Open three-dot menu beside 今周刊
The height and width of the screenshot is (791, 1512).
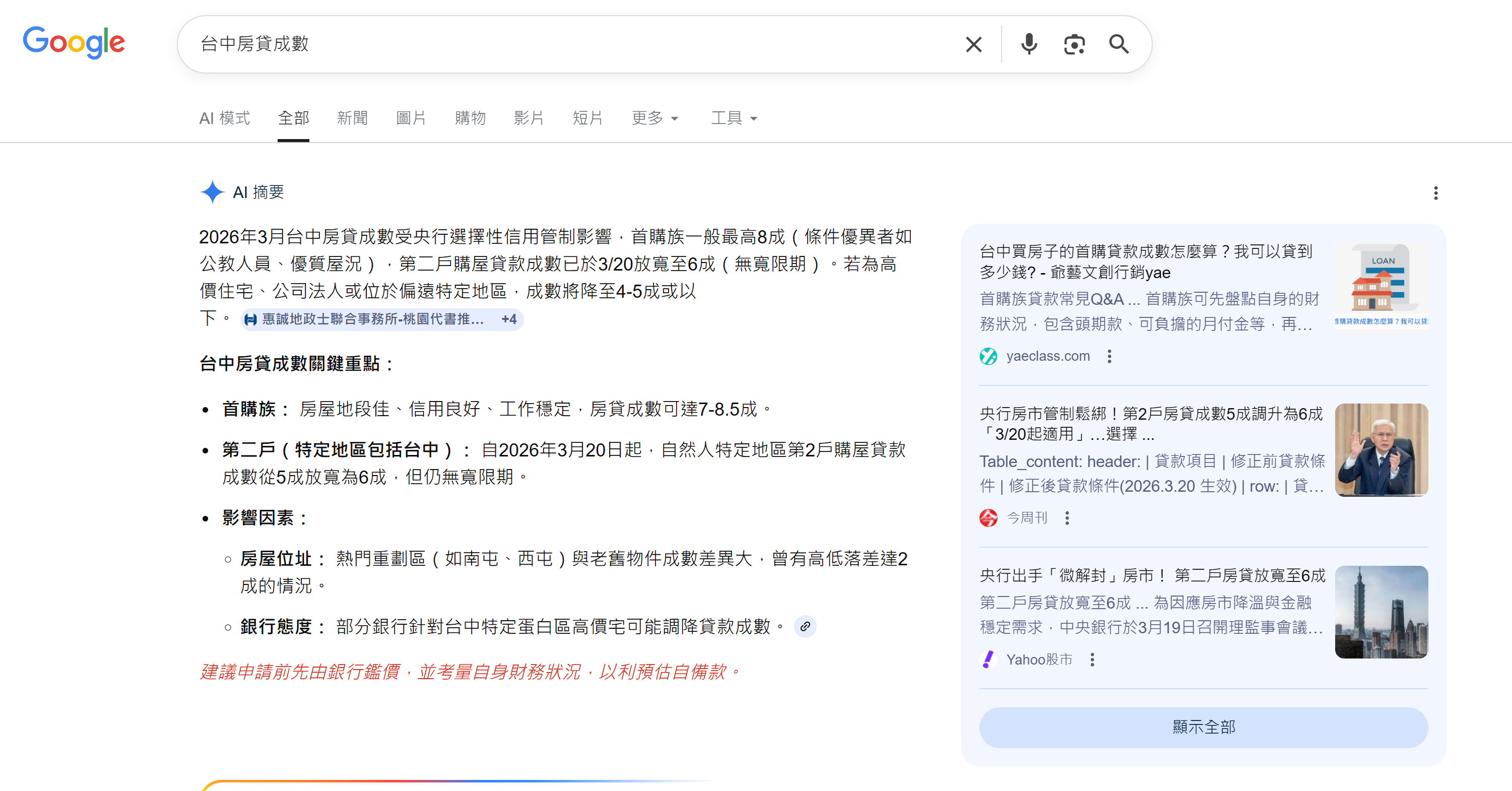coord(1067,517)
